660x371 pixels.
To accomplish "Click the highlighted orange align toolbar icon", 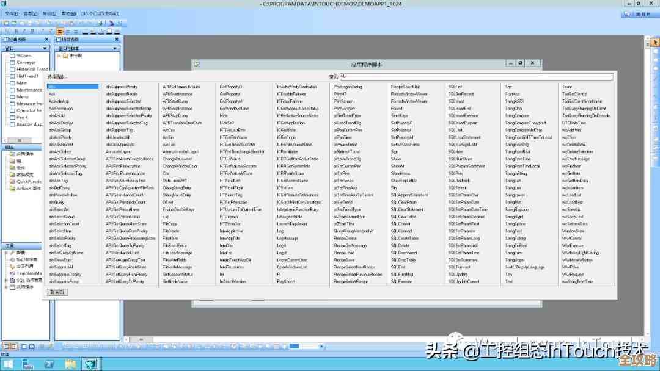I will (60, 31).
